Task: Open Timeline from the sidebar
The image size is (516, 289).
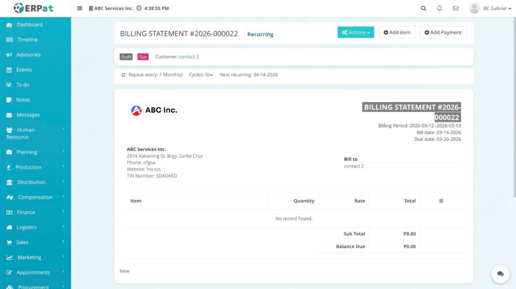Action: (x=27, y=40)
